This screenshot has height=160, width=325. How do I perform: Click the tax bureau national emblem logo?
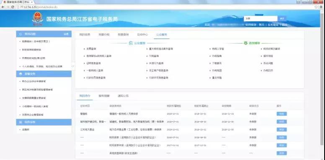point(38,19)
